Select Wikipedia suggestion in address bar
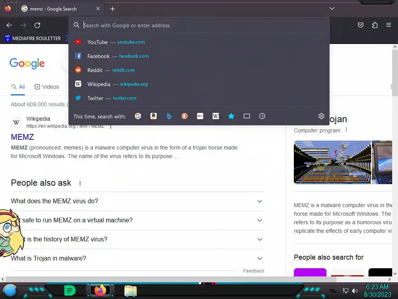Image resolution: width=398 pixels, height=299 pixels. [x=199, y=84]
